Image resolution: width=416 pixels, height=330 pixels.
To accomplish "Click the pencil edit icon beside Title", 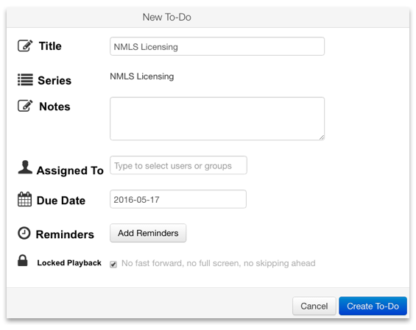I will click(25, 46).
